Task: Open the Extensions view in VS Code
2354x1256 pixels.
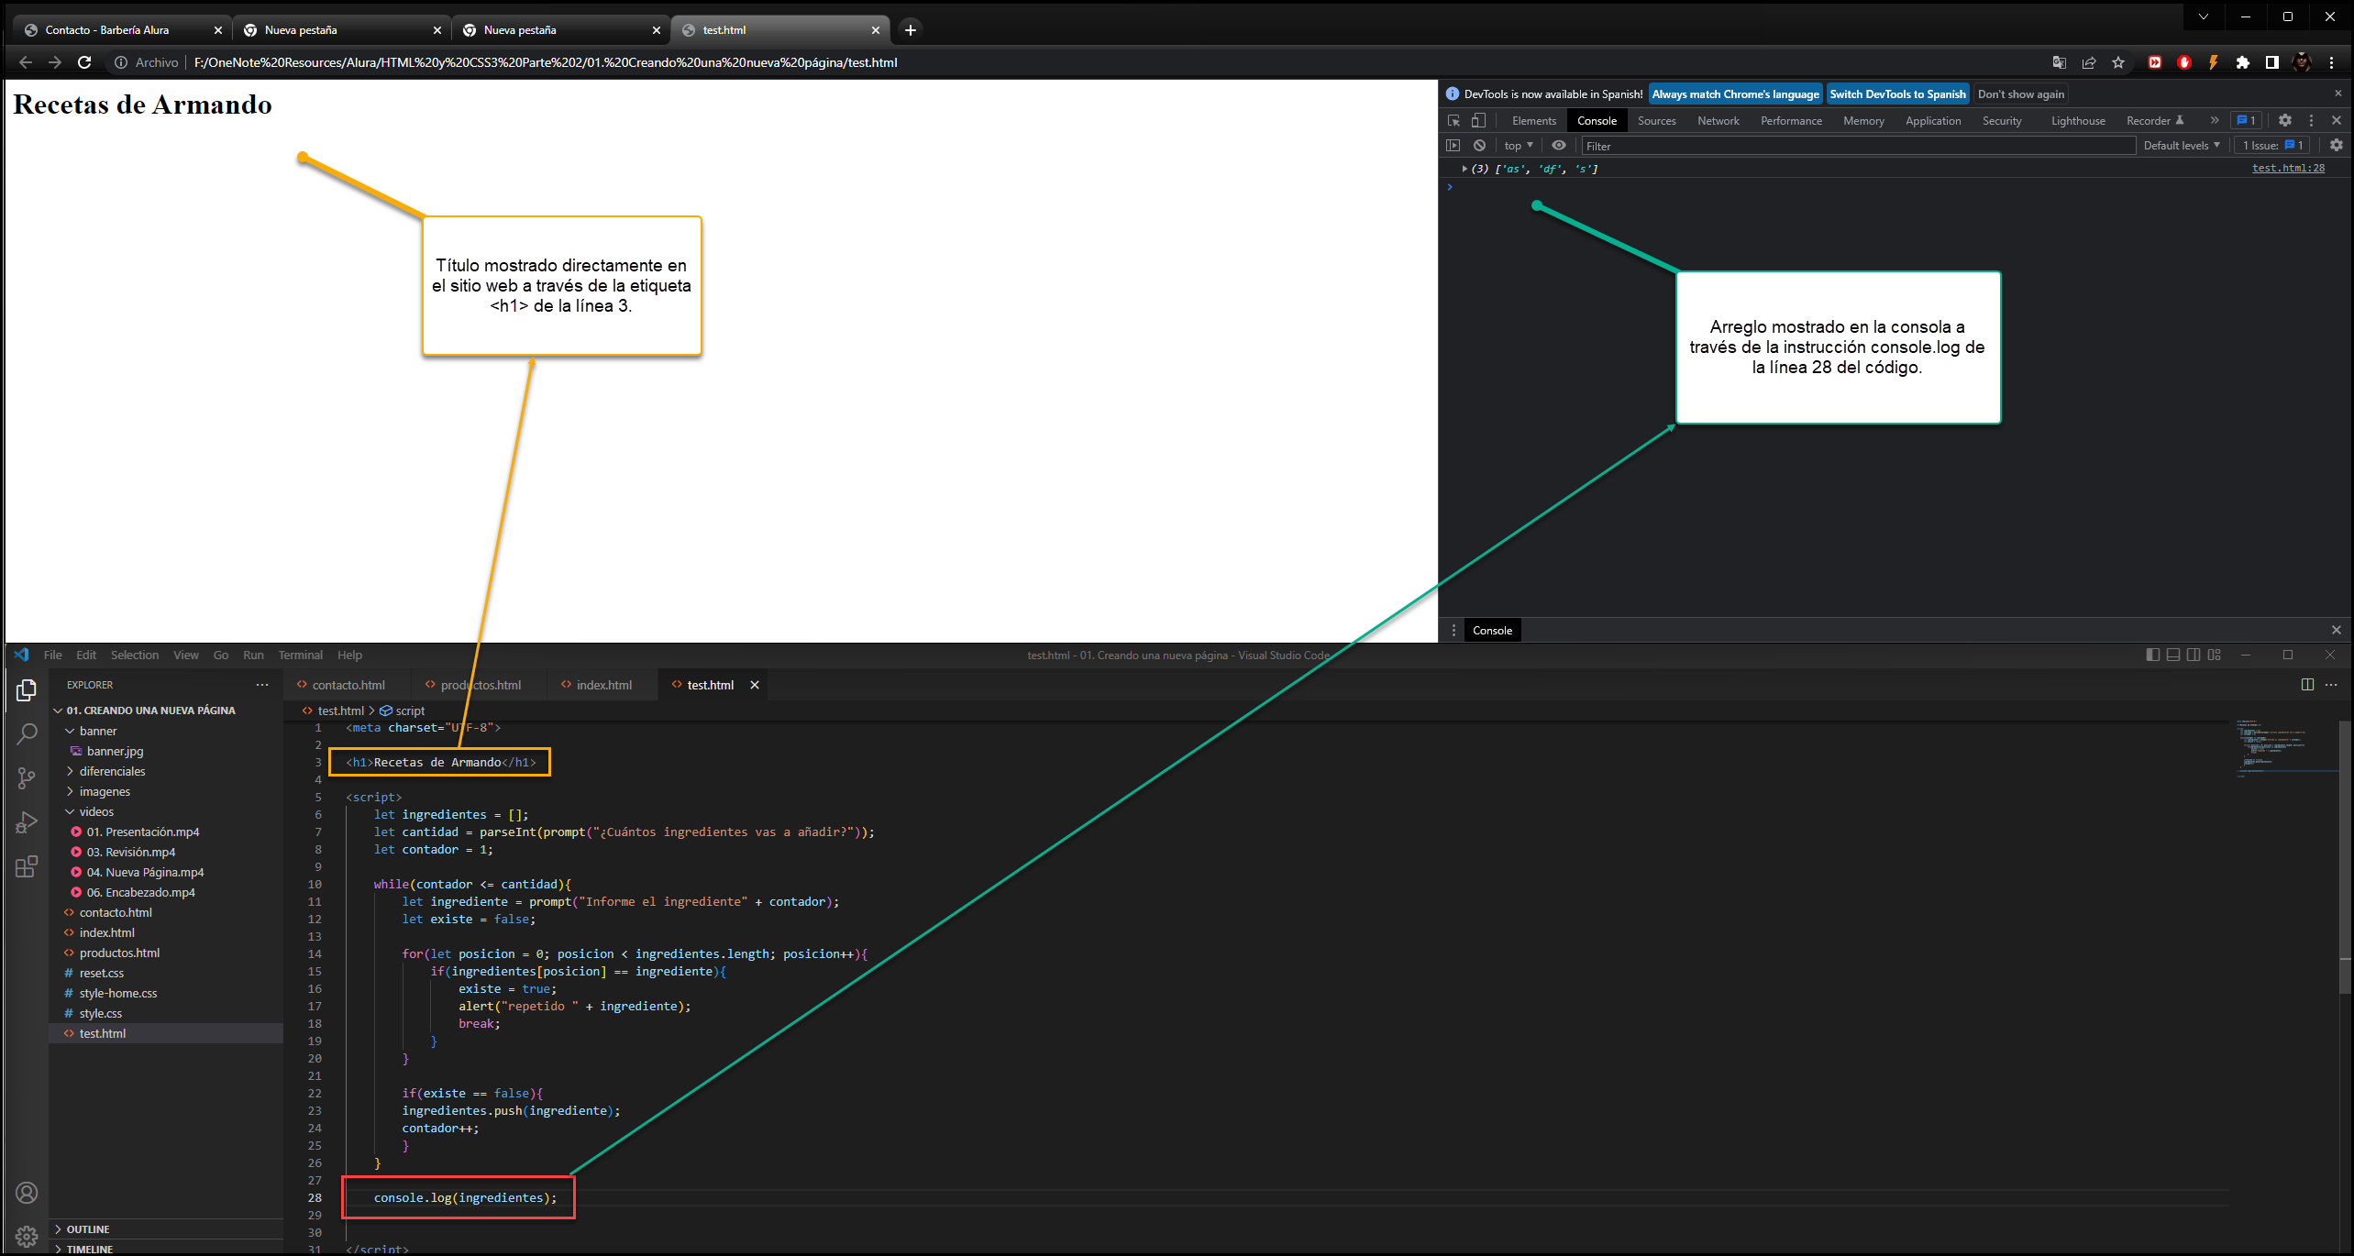Action: [x=27, y=866]
